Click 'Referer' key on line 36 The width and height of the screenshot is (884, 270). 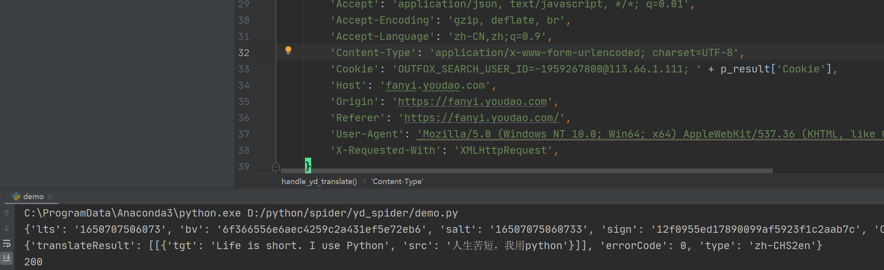[358, 118]
